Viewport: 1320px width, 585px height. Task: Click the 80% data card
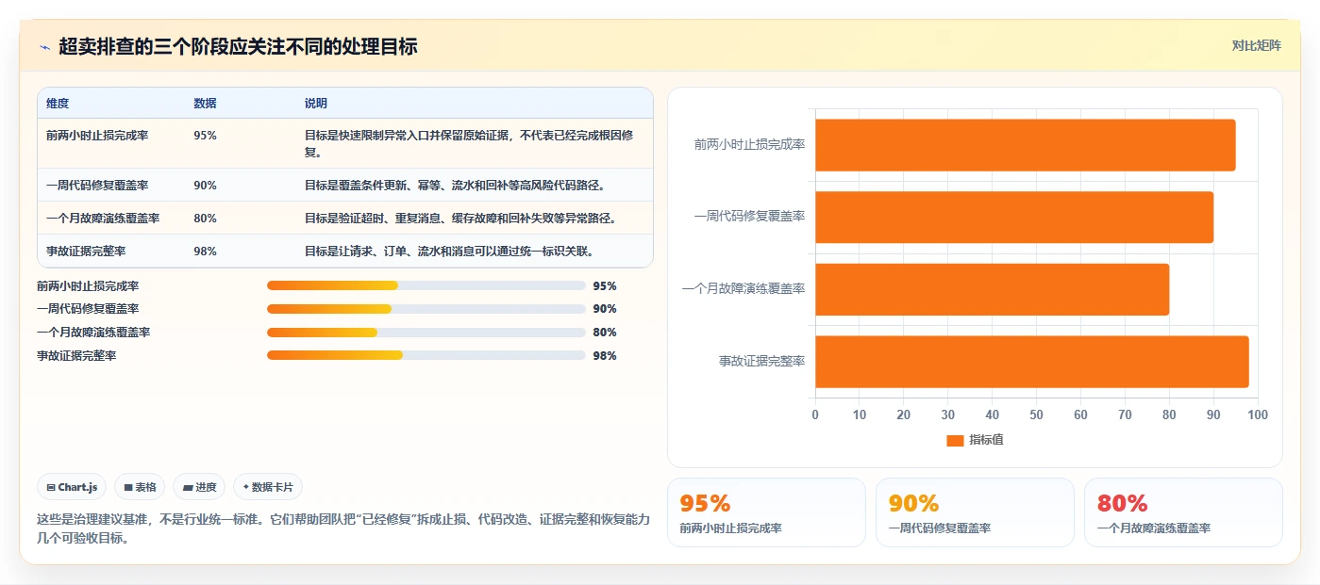(1183, 512)
